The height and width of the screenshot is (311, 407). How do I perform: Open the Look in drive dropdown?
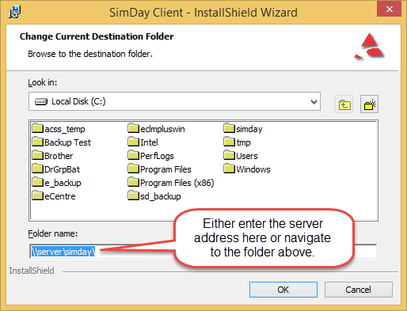click(174, 101)
